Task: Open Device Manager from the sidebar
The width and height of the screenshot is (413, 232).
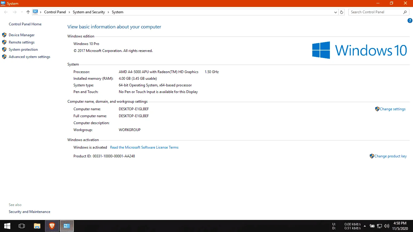Action: click(x=21, y=35)
